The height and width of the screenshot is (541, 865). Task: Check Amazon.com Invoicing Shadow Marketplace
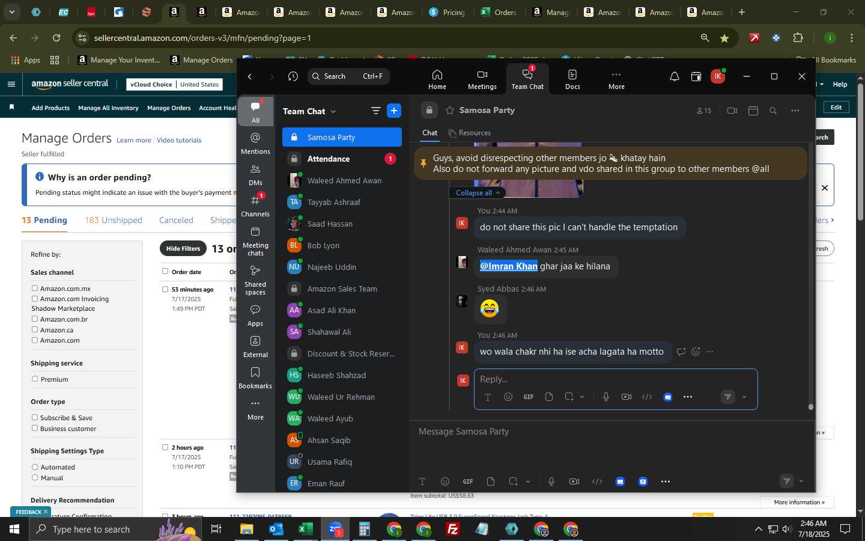tap(35, 299)
